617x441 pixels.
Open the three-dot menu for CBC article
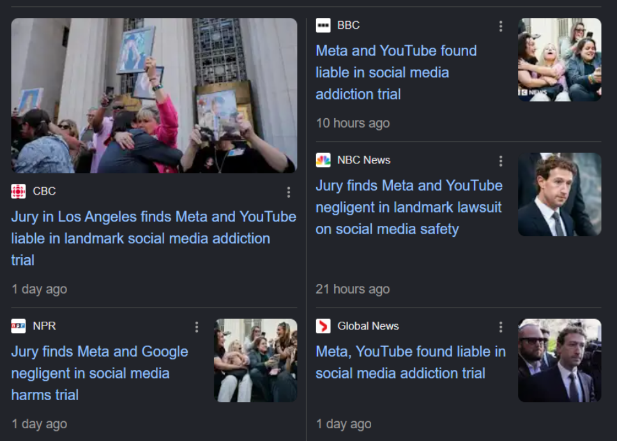tap(289, 192)
